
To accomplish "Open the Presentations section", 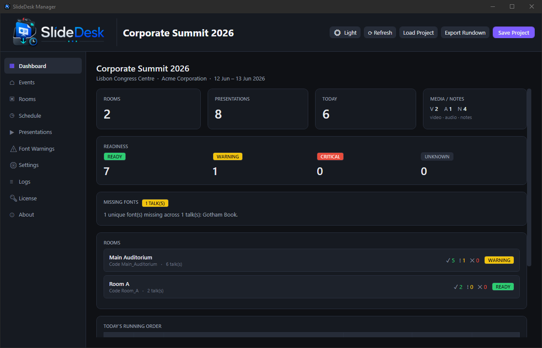I will click(43, 132).
